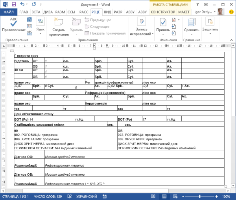Image resolution: width=236 pixels, height=200 pixels.
Task: Switch to the ДИЗА tab
Action: pos(48,12)
